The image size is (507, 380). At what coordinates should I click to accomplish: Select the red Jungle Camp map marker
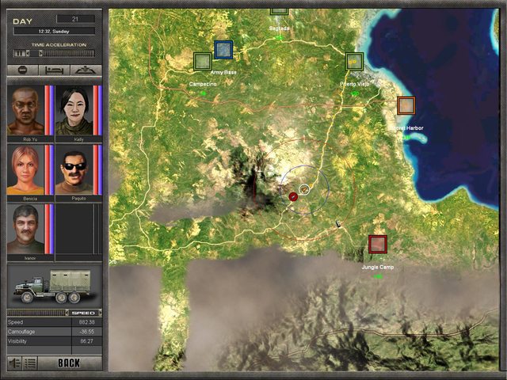378,245
